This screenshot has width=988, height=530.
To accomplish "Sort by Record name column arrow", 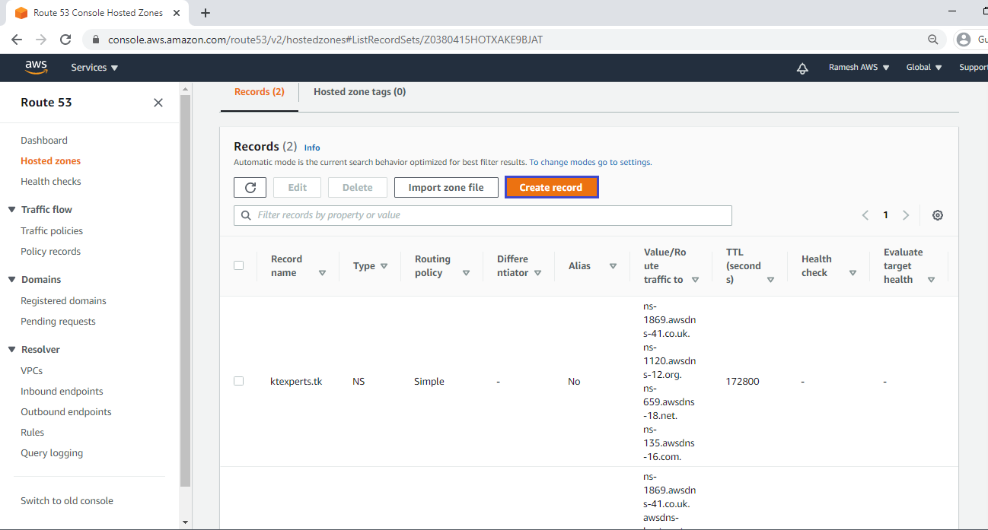I will pyautogui.click(x=322, y=273).
